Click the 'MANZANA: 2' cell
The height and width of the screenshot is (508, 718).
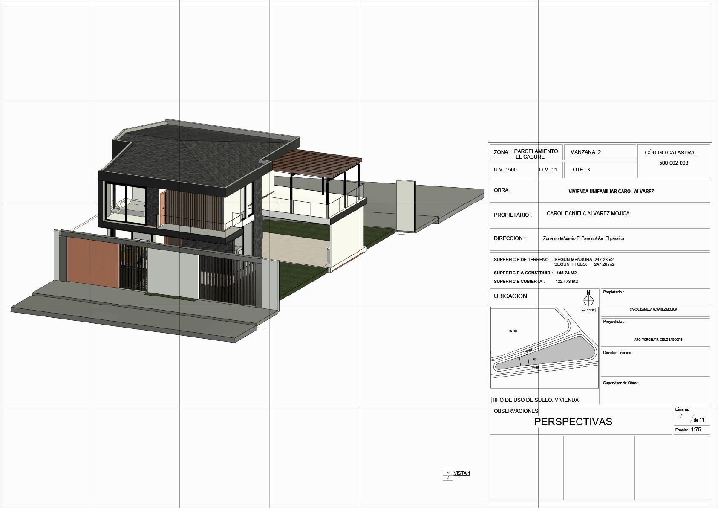[x=600, y=152]
